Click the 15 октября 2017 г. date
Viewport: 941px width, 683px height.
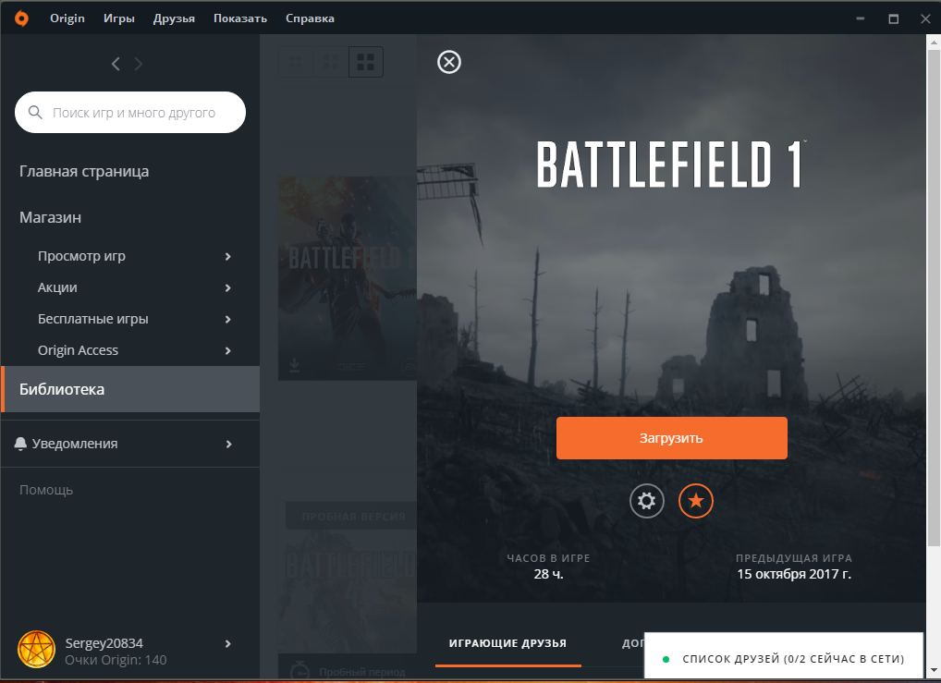coord(794,574)
